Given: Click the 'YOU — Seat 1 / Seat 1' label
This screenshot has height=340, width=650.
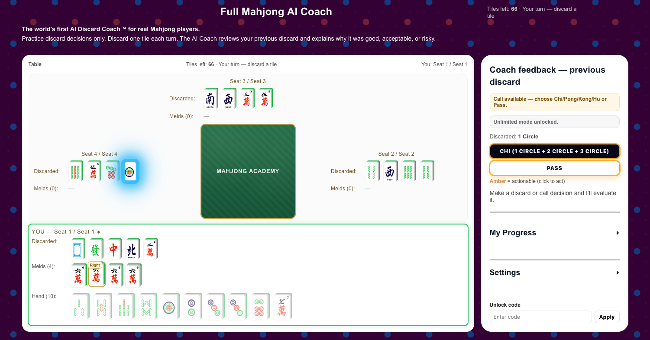Looking at the screenshot, I should coord(66,232).
